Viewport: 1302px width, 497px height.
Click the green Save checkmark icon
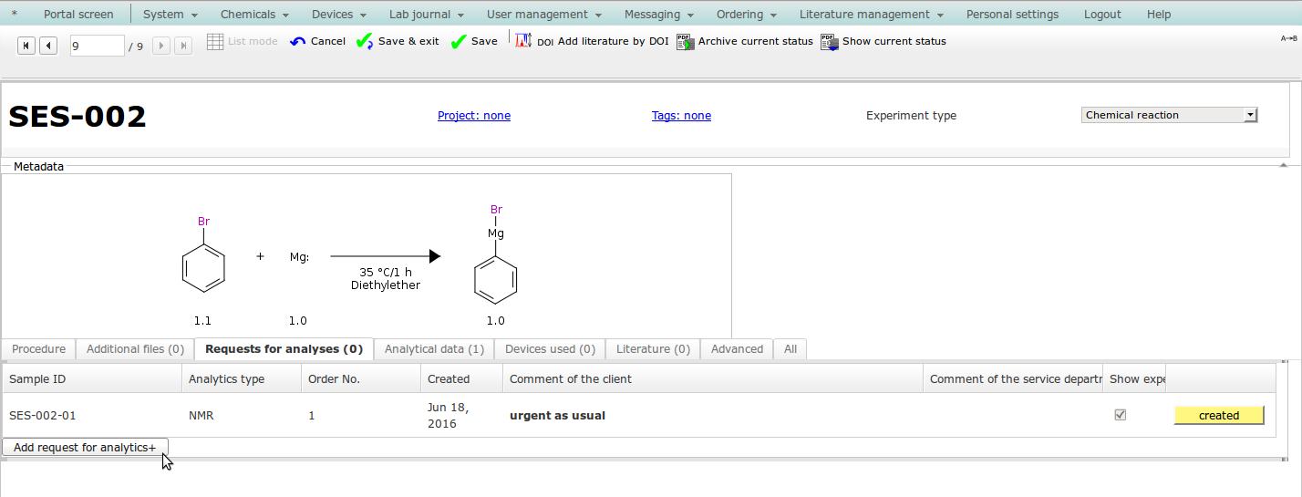(459, 41)
